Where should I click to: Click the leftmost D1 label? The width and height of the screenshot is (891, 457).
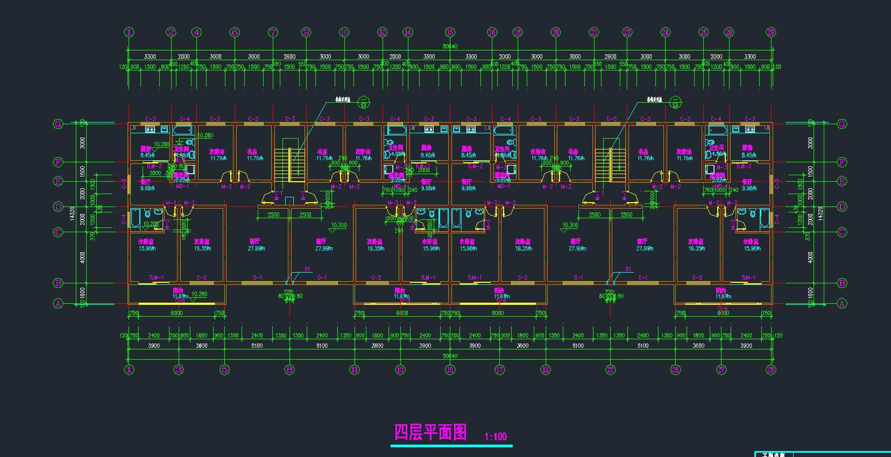(x=308, y=269)
